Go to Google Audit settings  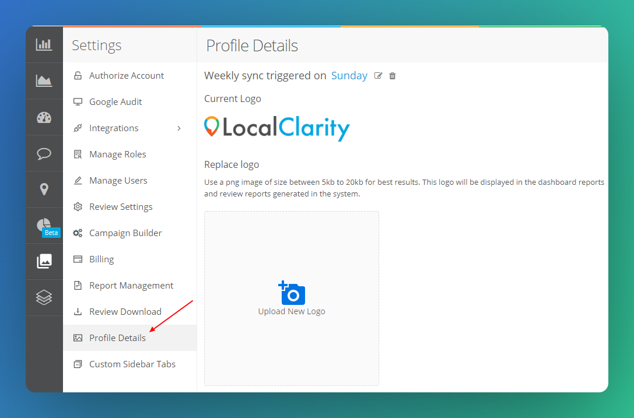click(x=115, y=102)
